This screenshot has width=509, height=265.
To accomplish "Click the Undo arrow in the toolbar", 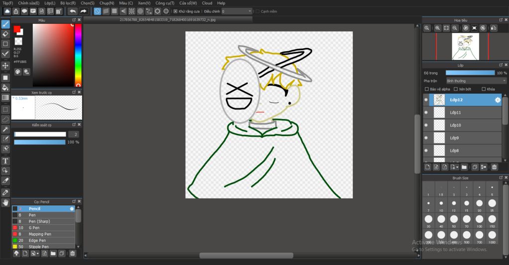I will point(73,11).
